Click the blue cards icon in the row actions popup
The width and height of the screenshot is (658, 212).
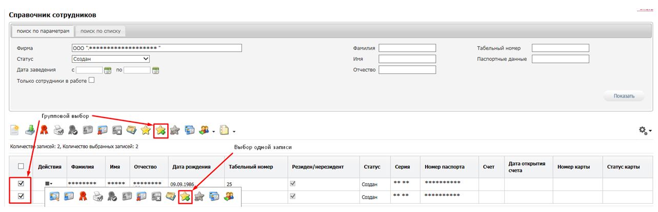(214, 197)
